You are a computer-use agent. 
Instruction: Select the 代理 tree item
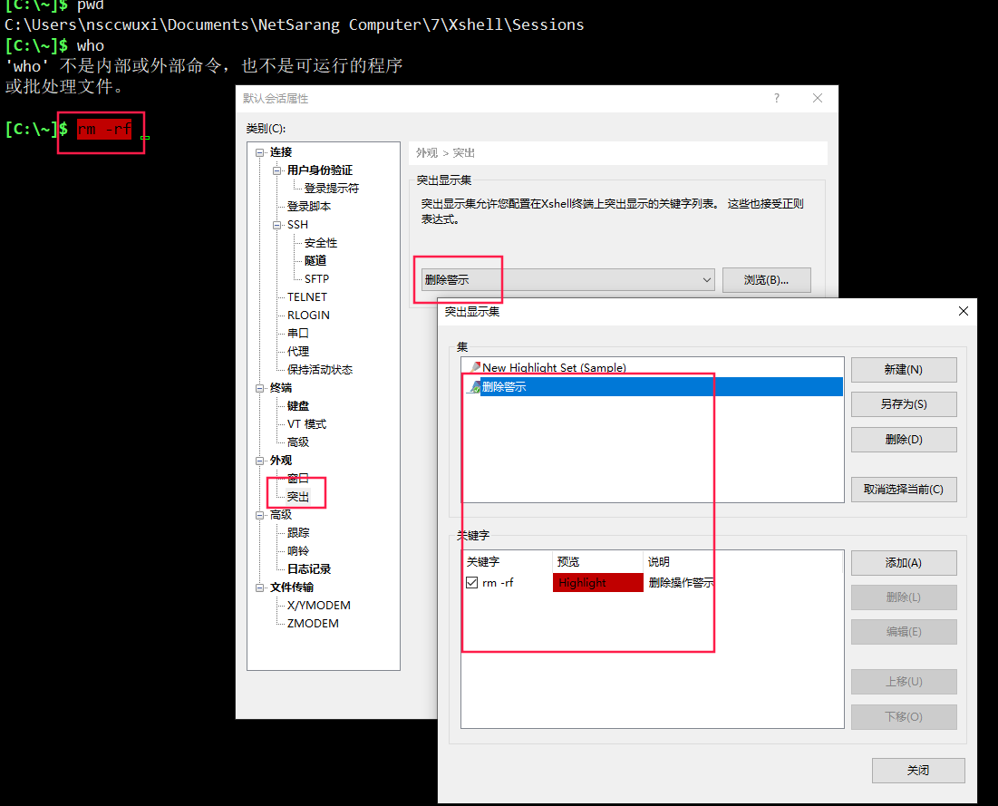(298, 352)
